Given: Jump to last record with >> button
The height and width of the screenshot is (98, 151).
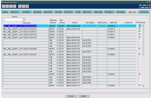Looking at the screenshot, I should (15, 6).
